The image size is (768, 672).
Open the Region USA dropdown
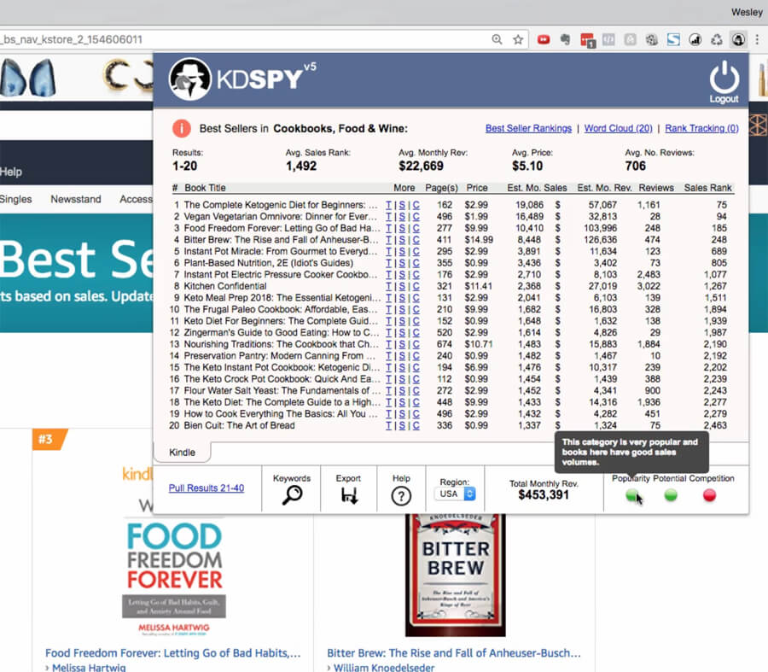[455, 494]
